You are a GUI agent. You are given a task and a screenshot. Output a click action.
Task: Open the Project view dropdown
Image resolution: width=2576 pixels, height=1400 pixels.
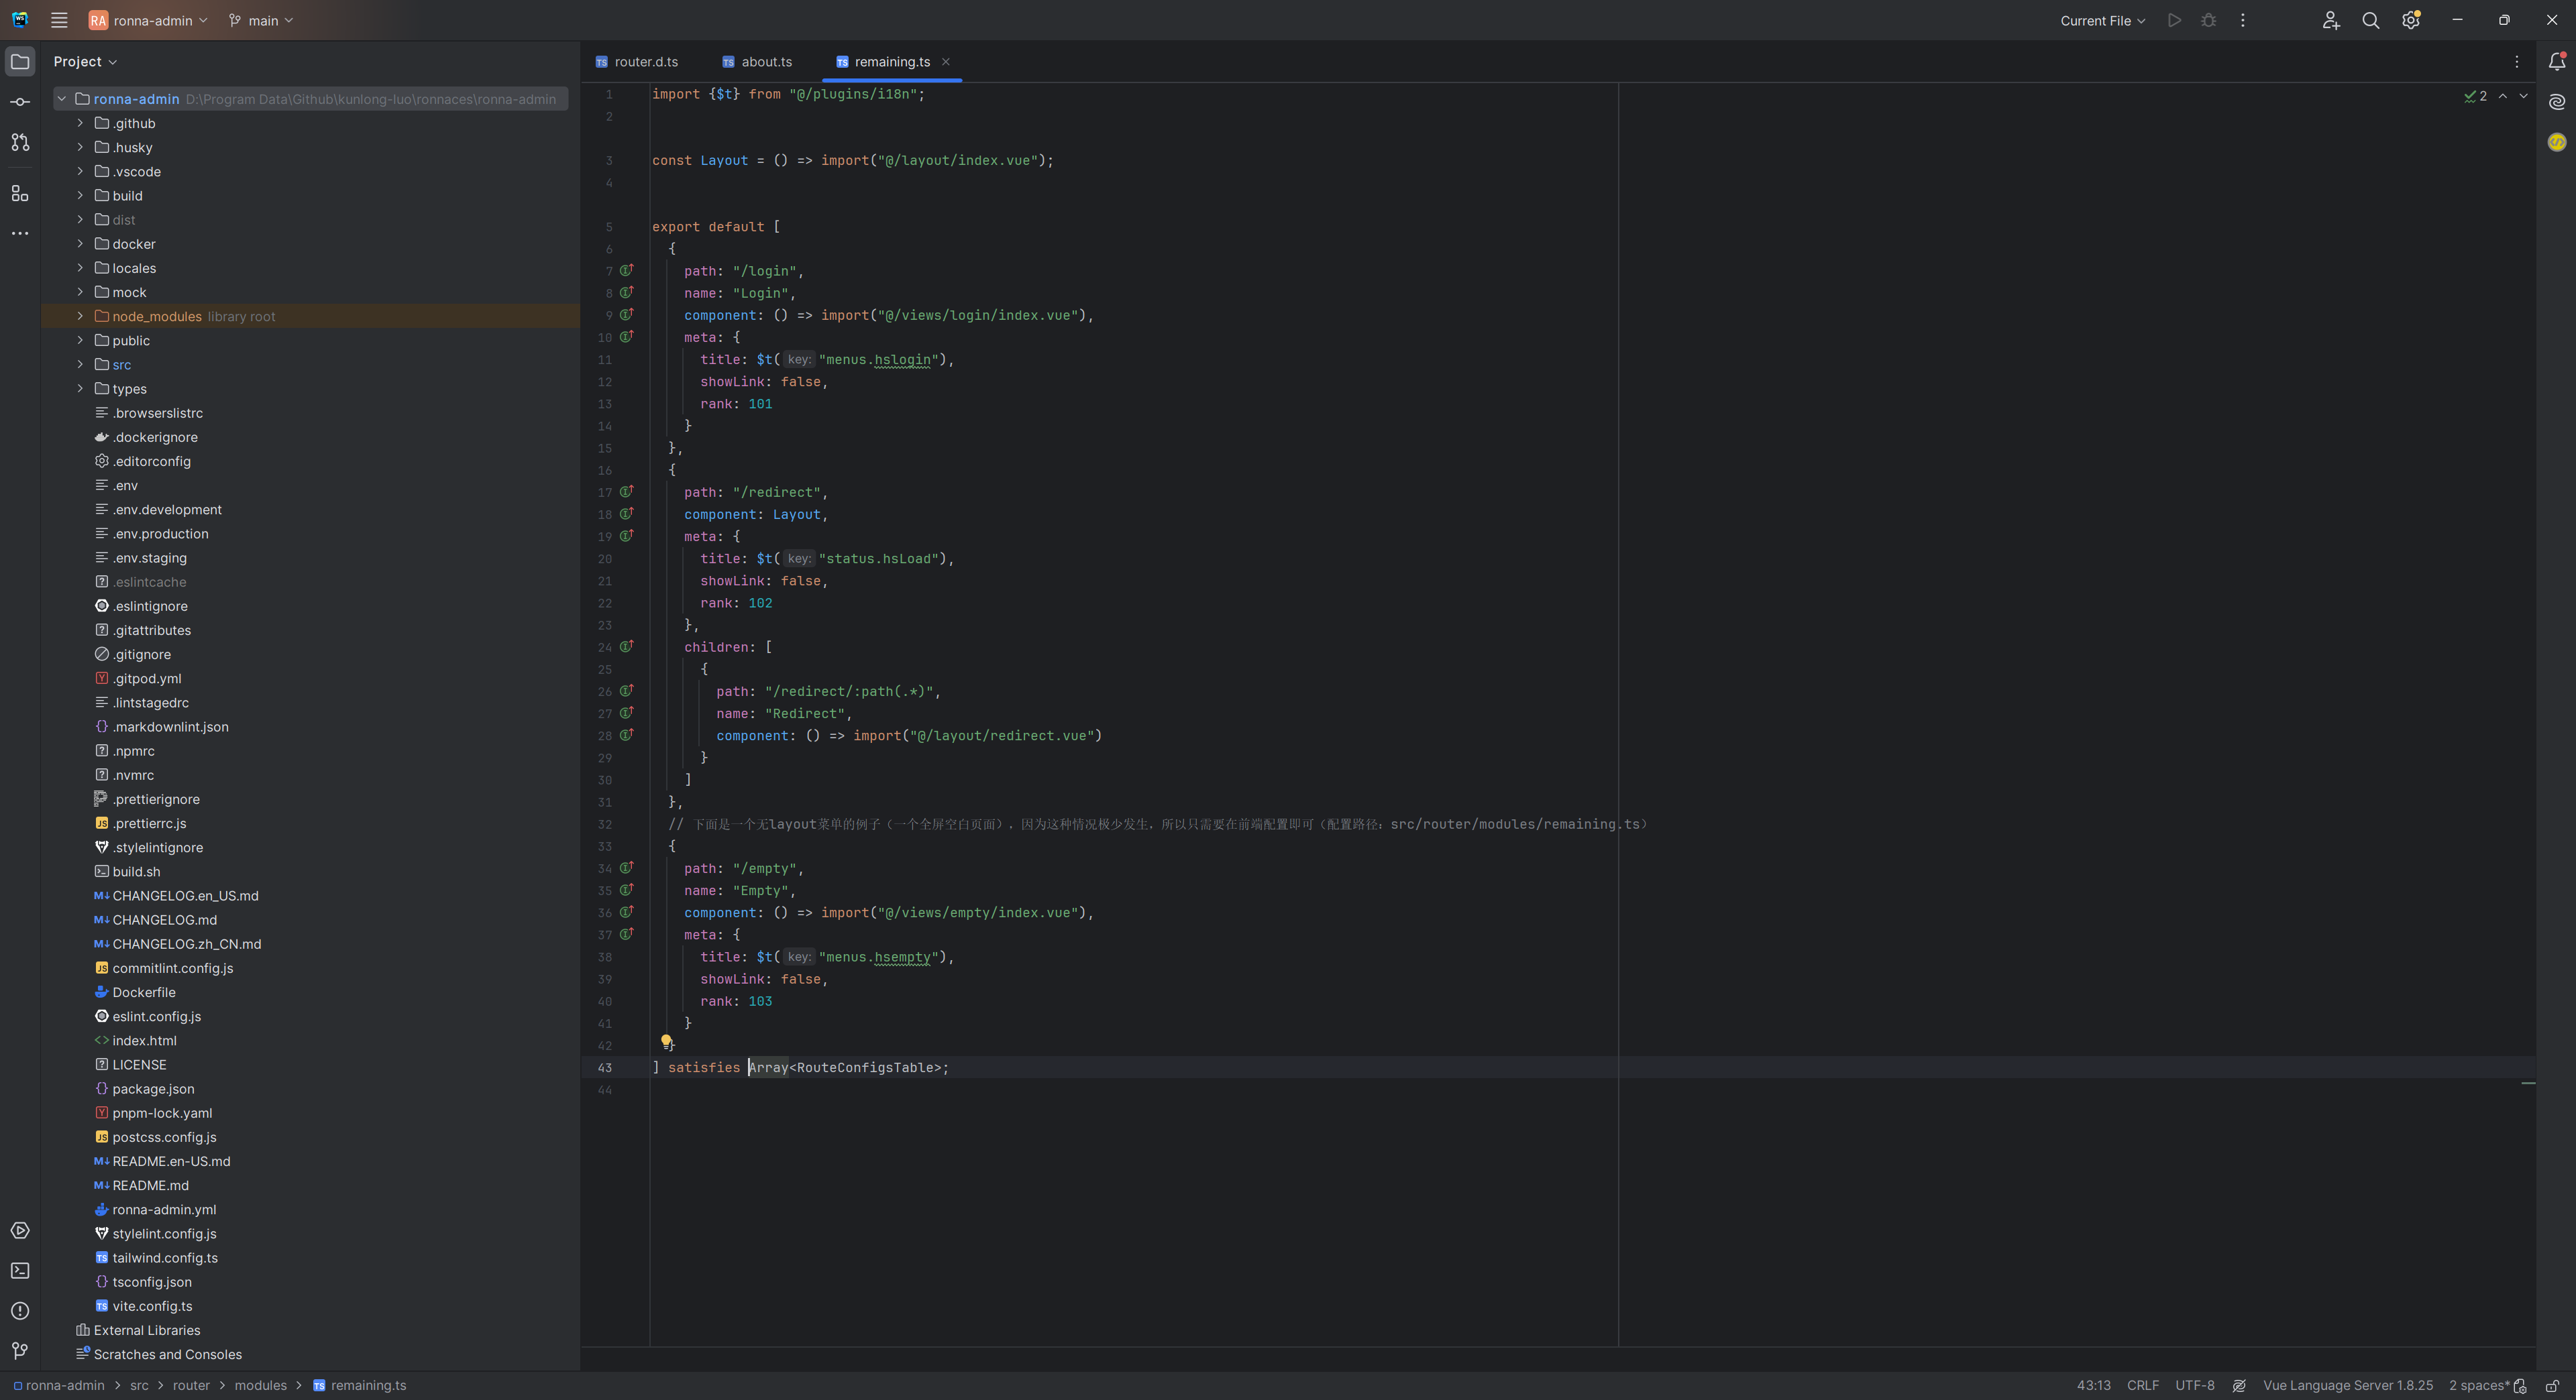click(x=85, y=62)
